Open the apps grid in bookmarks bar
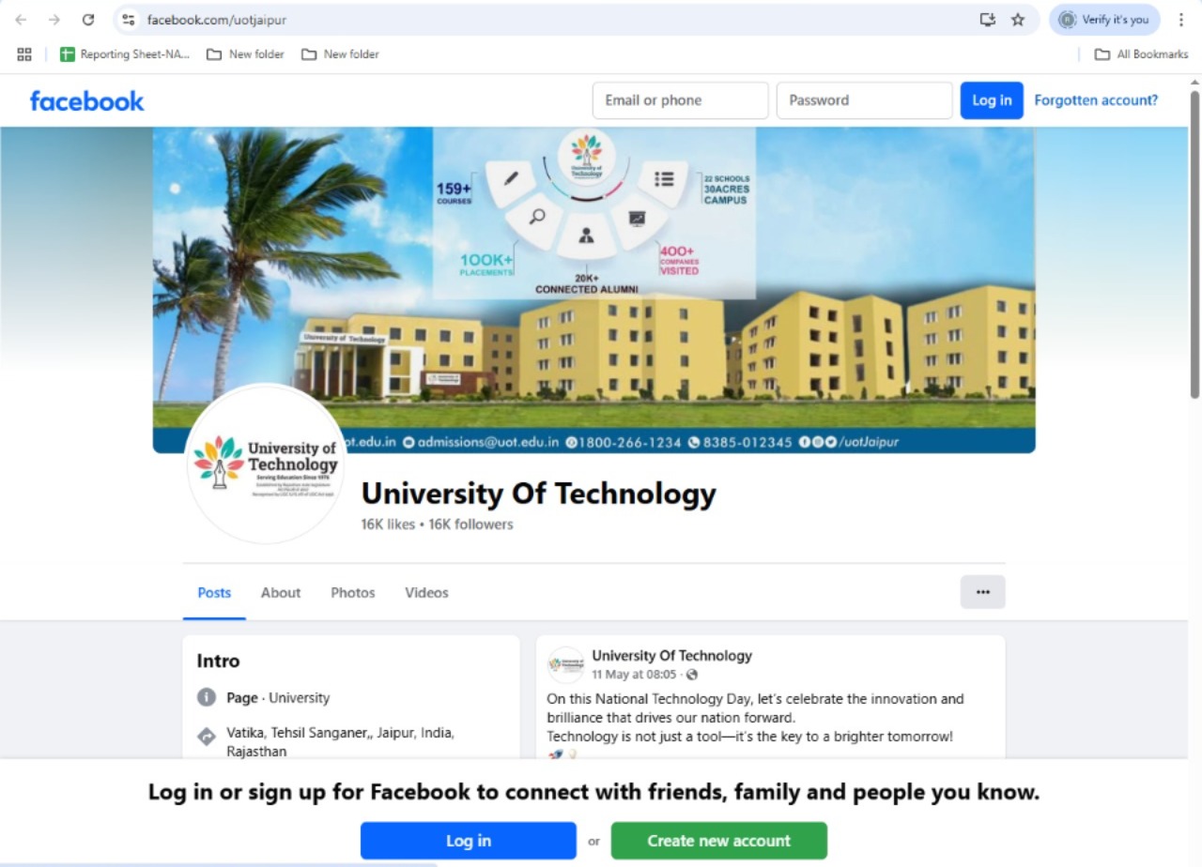1202x867 pixels. [x=24, y=54]
